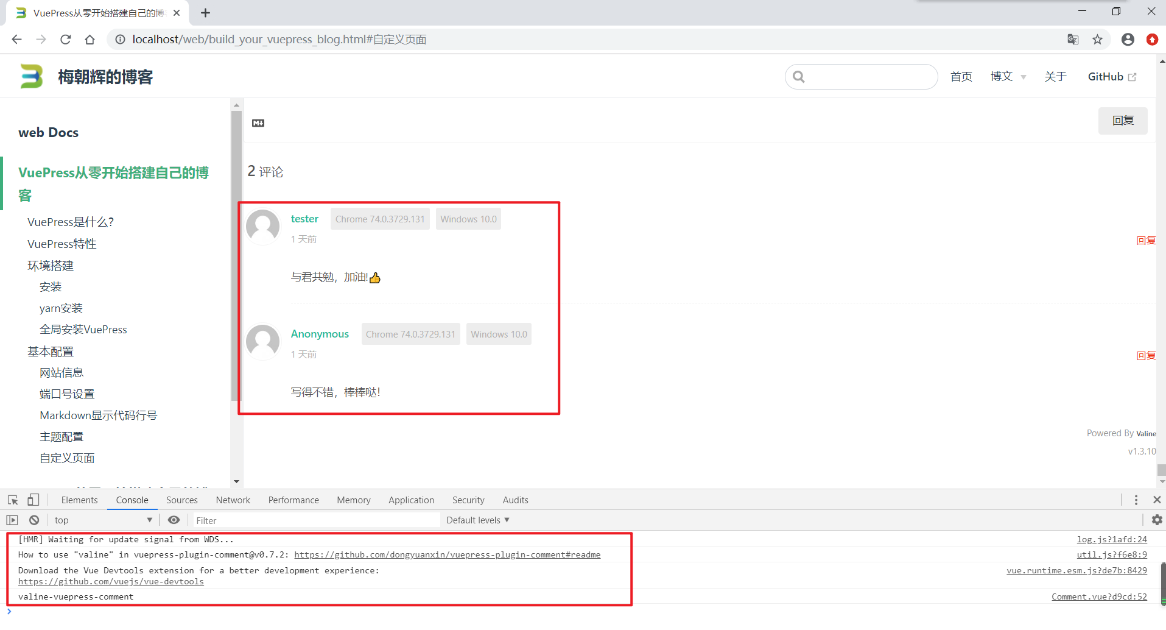Click the 首页 navigation link
Screen dimensions: 1166x630
coord(961,77)
